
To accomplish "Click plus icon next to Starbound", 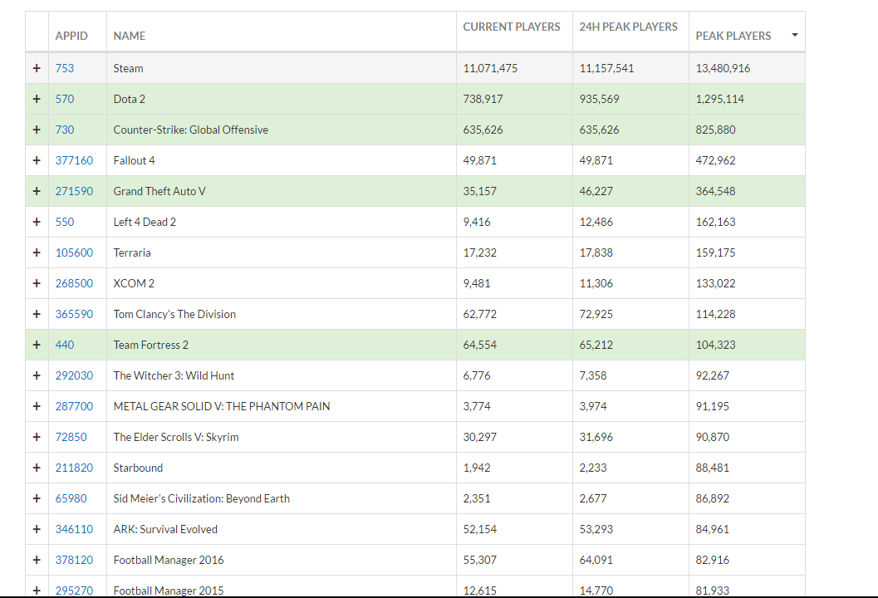I will click(37, 468).
